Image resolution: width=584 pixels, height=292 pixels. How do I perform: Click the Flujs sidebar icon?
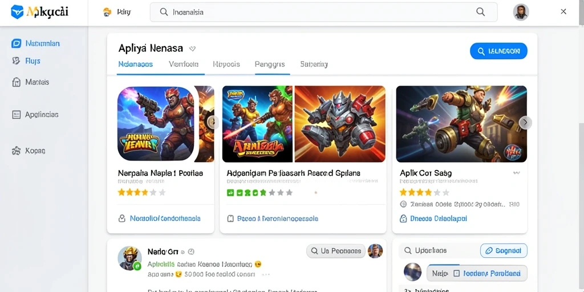16,60
